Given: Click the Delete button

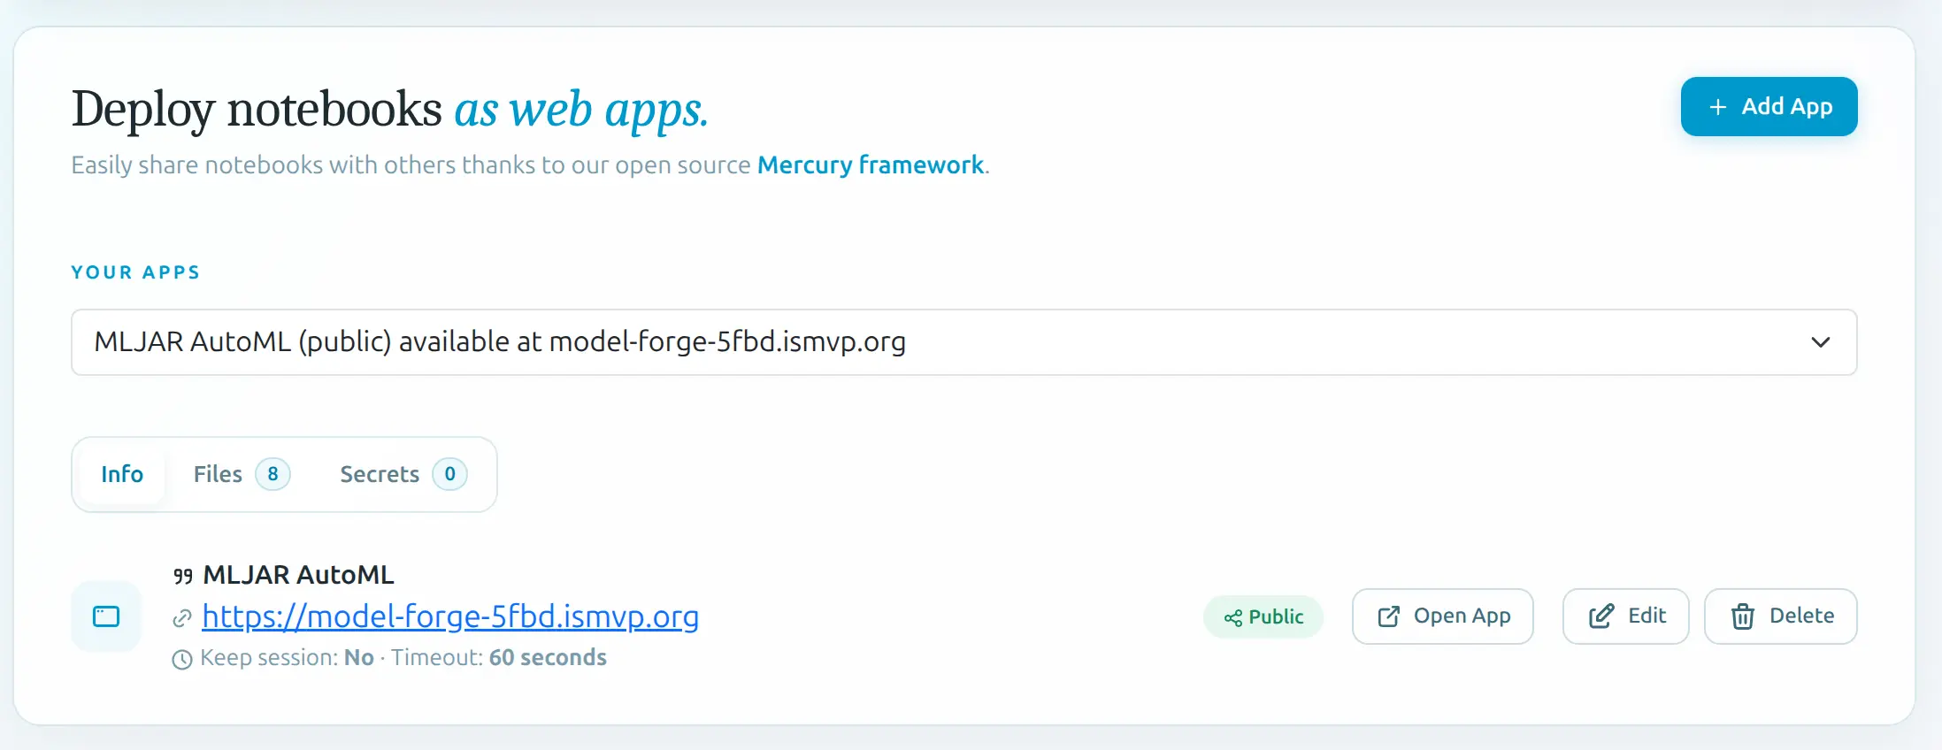Looking at the screenshot, I should click(x=1781, y=616).
